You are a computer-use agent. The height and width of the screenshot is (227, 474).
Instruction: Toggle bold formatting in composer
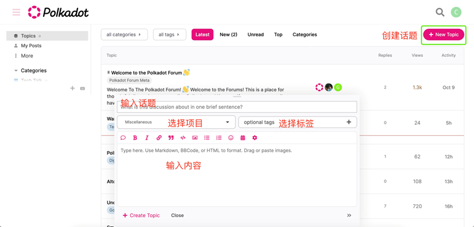[x=135, y=138]
